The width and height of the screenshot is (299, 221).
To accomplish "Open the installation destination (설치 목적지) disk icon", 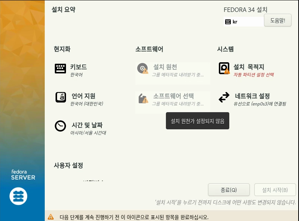I will click(224, 68).
